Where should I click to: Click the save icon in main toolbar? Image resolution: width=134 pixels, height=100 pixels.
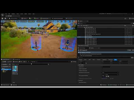point(3,19)
